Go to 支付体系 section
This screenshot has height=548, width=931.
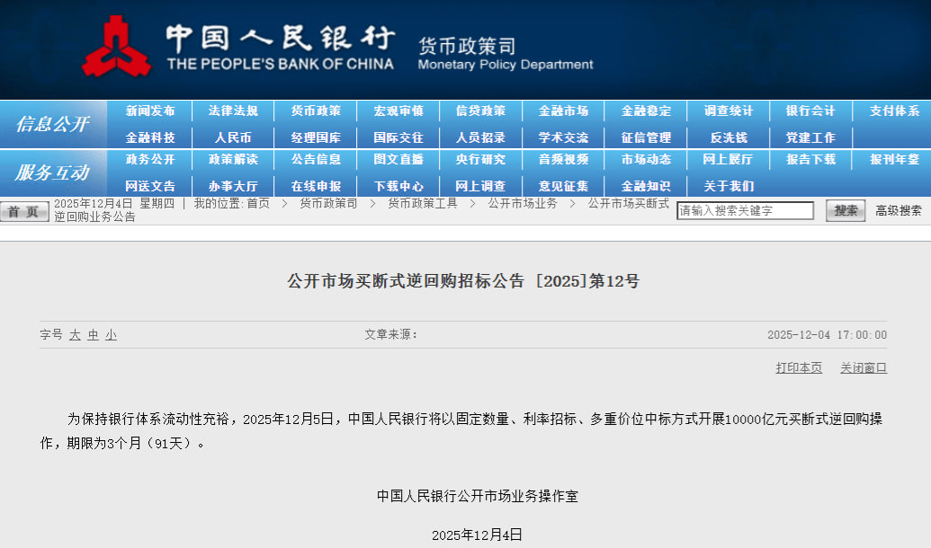894,110
